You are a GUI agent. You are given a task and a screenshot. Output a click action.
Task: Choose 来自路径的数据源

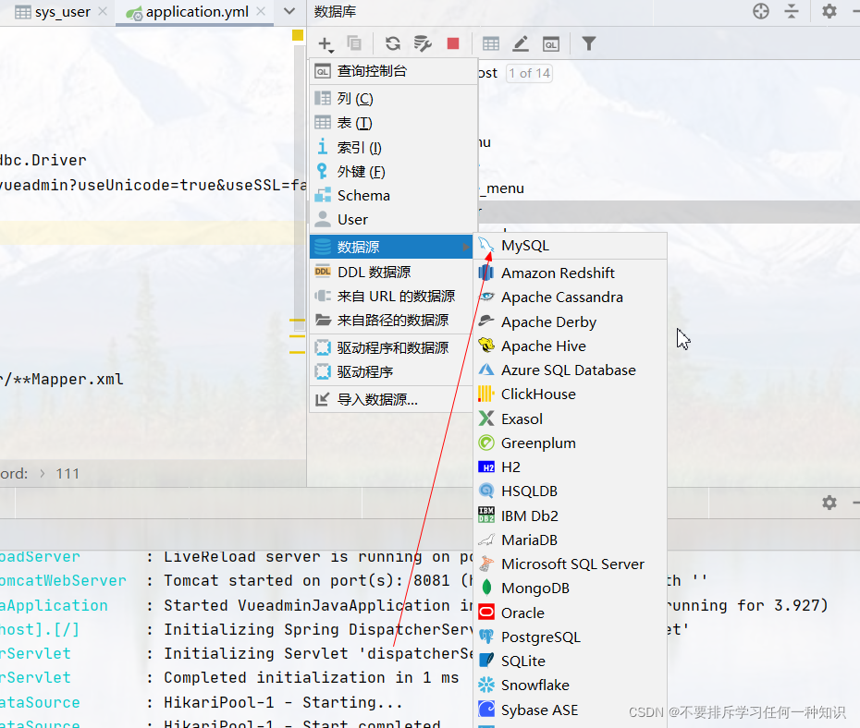coord(391,320)
